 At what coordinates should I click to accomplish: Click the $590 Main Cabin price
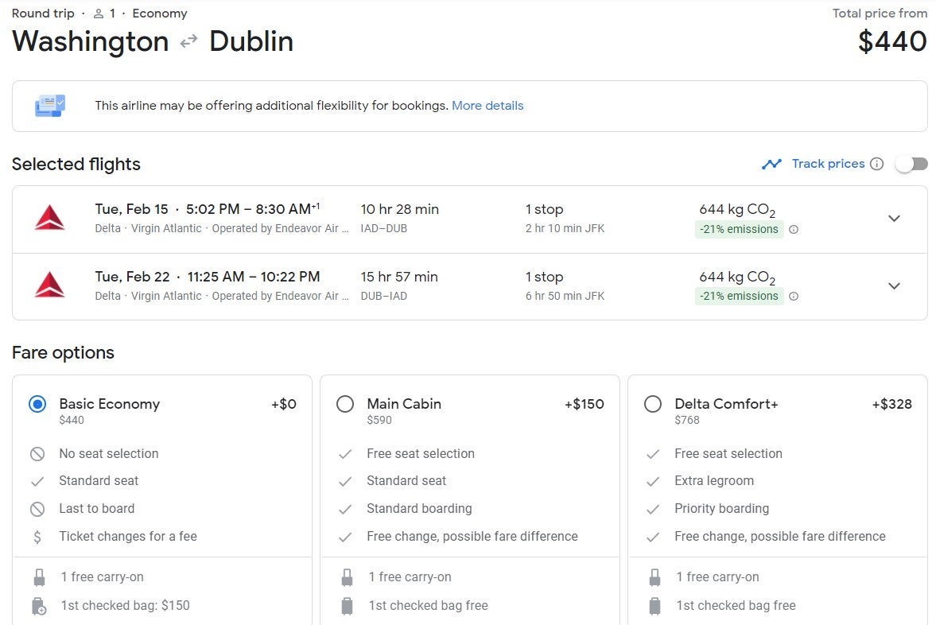pyautogui.click(x=379, y=421)
